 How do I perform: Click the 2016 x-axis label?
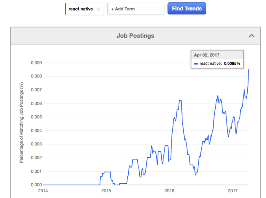[x=169, y=191]
